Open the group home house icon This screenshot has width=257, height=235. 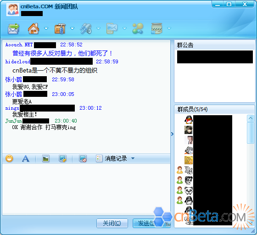(x=34, y=28)
